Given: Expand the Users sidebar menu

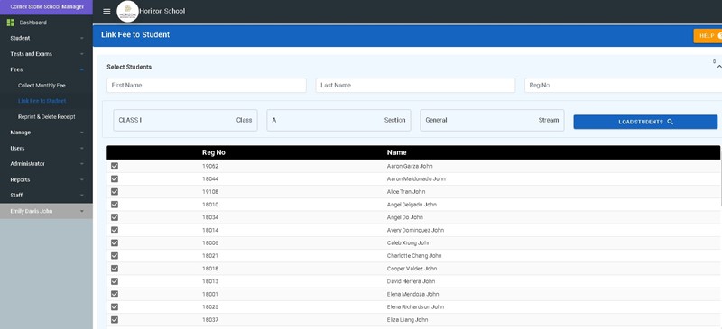Looking at the screenshot, I should (x=46, y=148).
